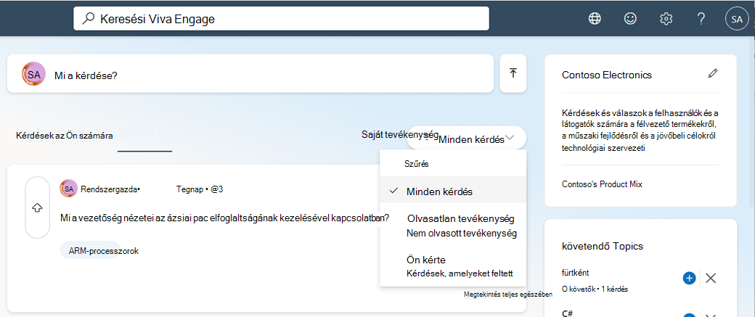Open the globe network icon in header

click(595, 19)
